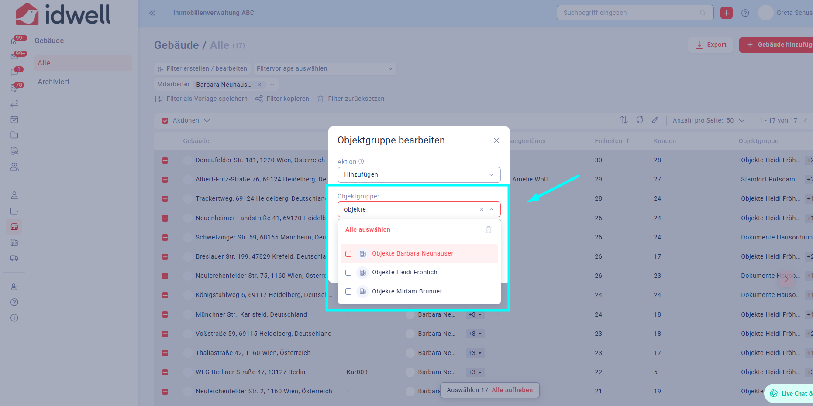Select Archiviert in the sidebar menu

point(54,82)
